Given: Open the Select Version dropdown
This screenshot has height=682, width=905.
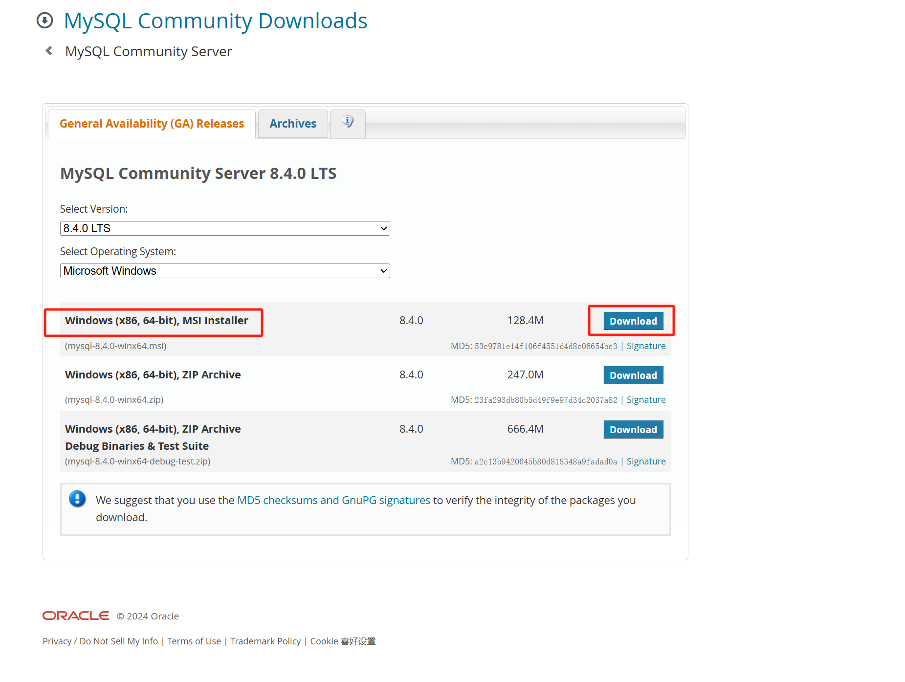Looking at the screenshot, I should point(225,228).
